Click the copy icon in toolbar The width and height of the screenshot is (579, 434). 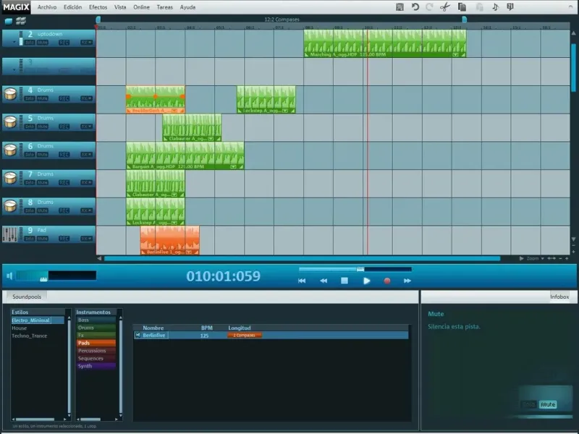pyautogui.click(x=462, y=7)
